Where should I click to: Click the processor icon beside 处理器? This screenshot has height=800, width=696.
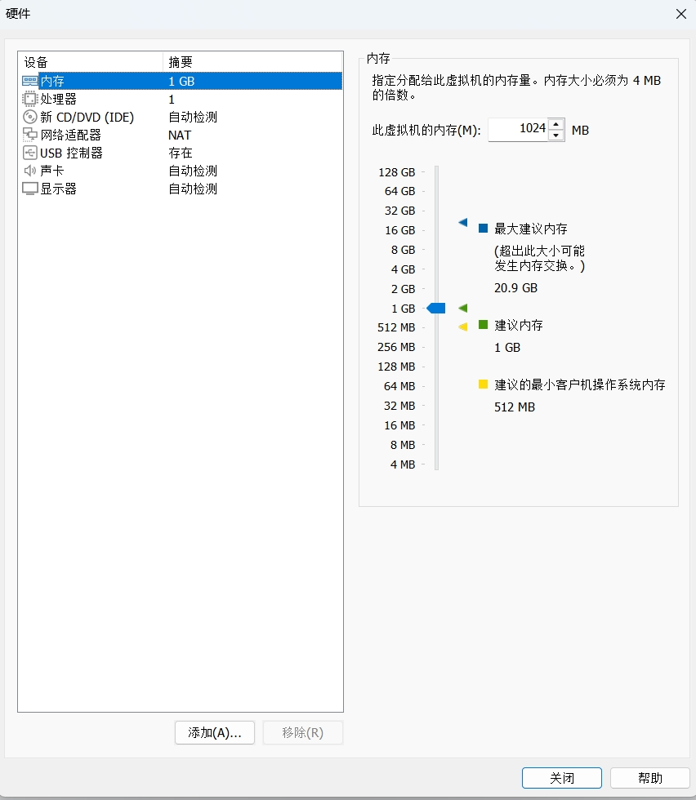29,99
